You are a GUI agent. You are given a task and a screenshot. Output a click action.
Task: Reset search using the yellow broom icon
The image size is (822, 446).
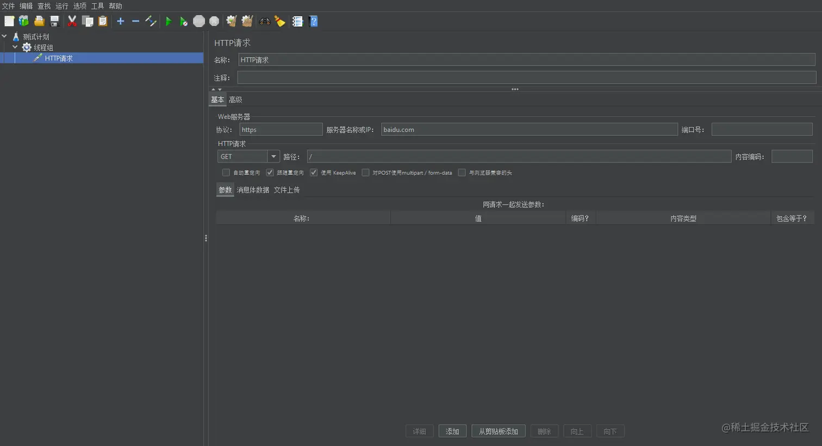point(280,21)
